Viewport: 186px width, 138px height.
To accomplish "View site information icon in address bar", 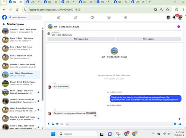I will click(25, 10).
